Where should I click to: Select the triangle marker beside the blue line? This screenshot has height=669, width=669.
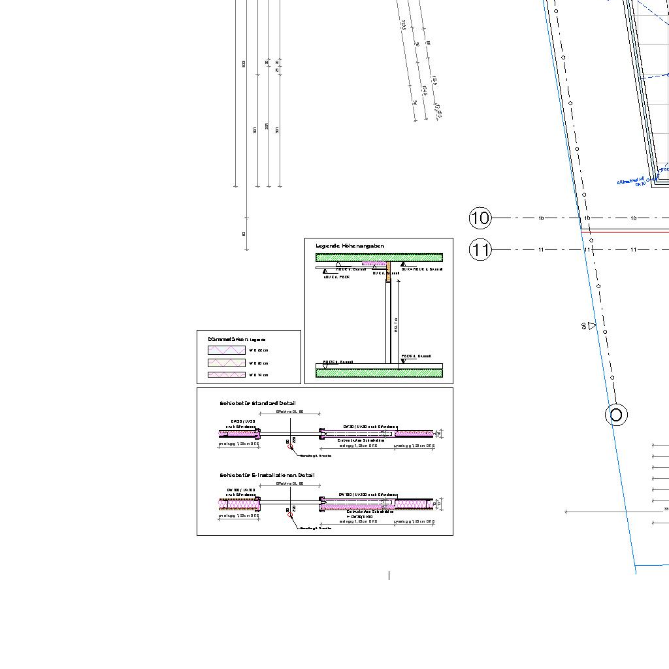(x=592, y=325)
